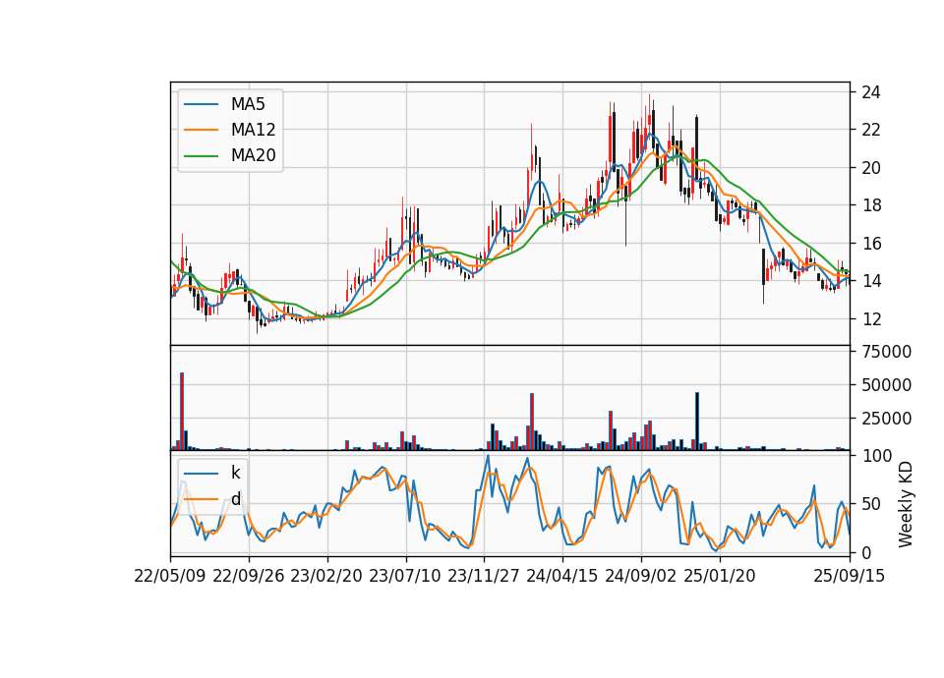Click the price axis value 12
This screenshot has height=678, width=944.
tap(871, 318)
